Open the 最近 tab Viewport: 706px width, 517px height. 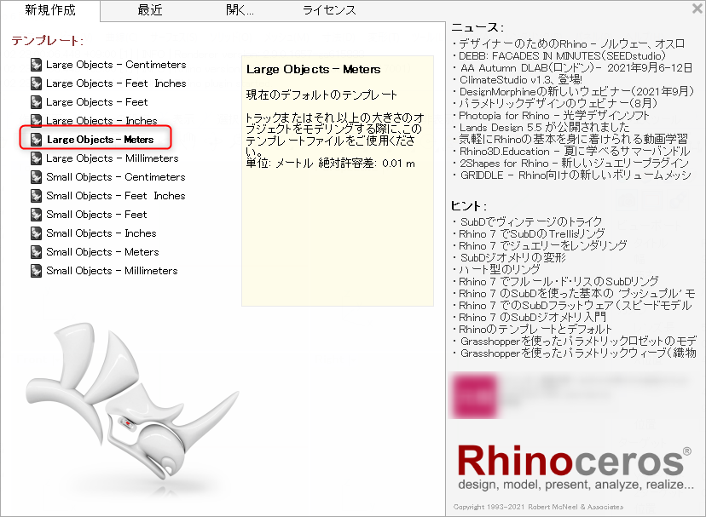tap(150, 10)
